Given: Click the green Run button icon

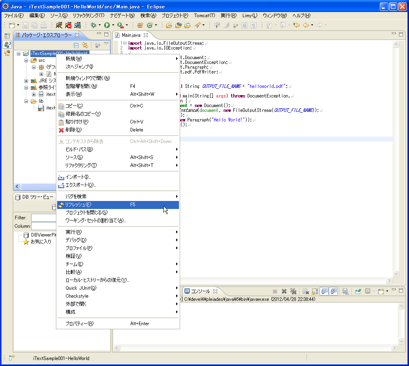Looking at the screenshot, I should click(107, 25).
